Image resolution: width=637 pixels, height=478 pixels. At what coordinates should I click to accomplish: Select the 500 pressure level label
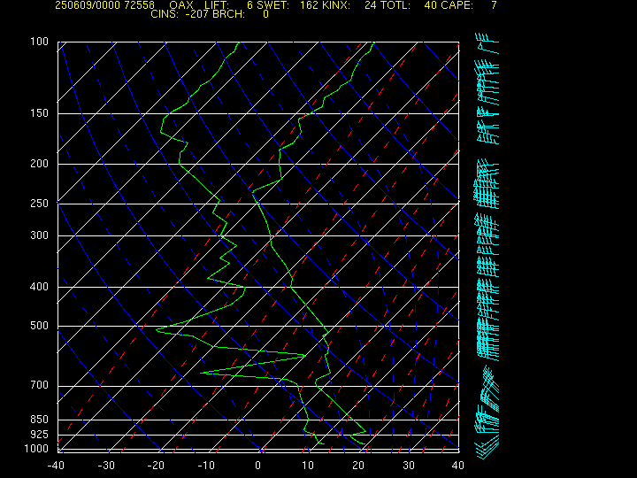coord(39,326)
